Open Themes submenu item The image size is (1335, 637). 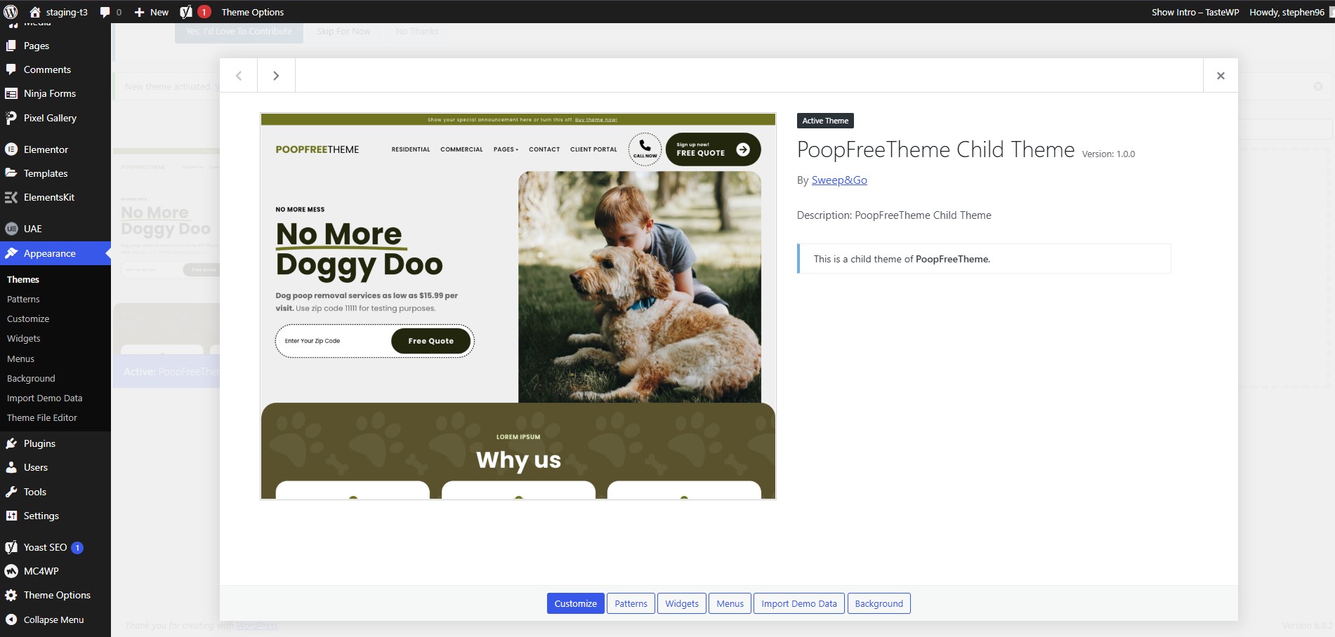(23, 279)
